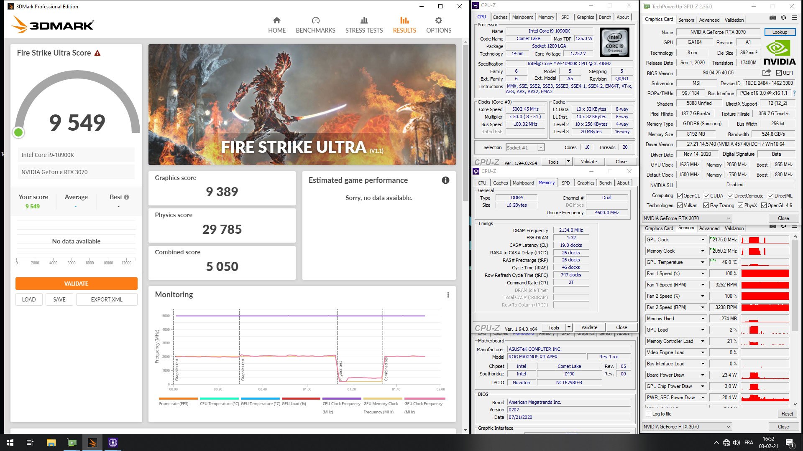The height and width of the screenshot is (451, 803).
Task: Click the GPU-Z screenshot camera icon in Graphics Card window
Action: 773,18
